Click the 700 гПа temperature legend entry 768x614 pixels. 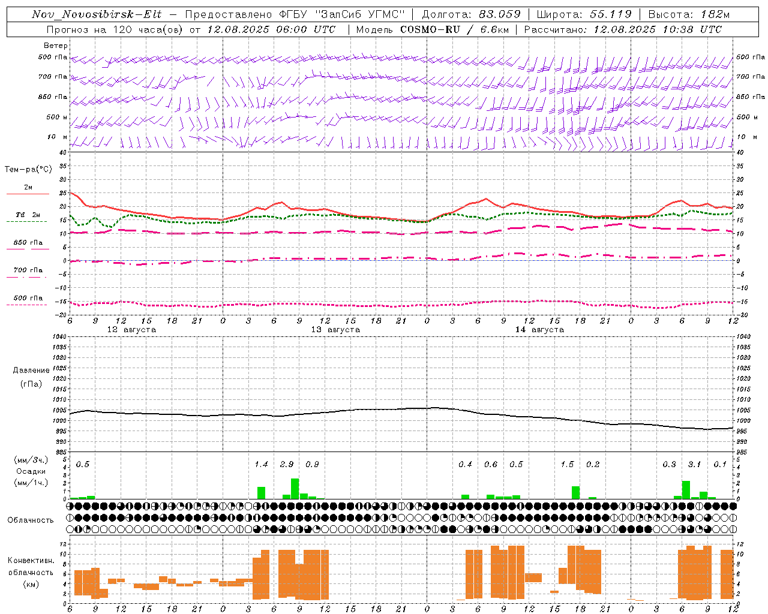pos(28,270)
